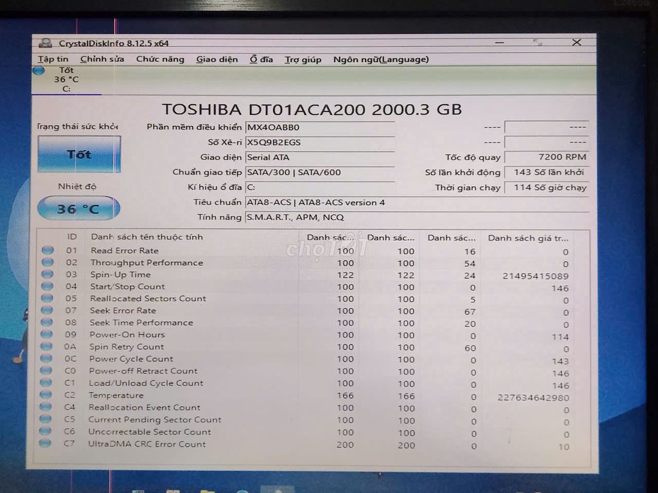658x493 pixels.
Task: Click the standard field ATA8-ACS version 4
Action: click(x=417, y=202)
